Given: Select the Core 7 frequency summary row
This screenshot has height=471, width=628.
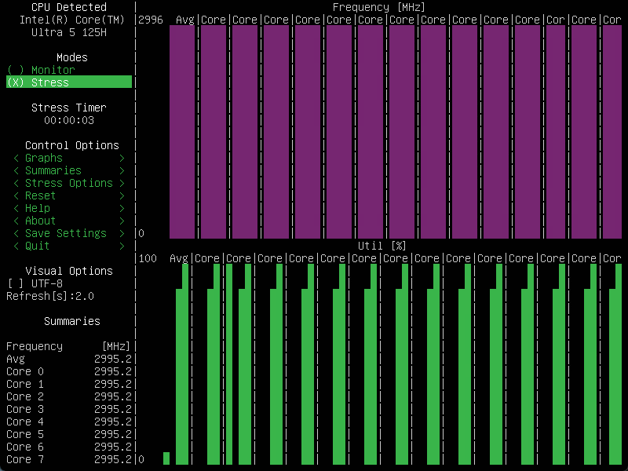Looking at the screenshot, I should click(x=69, y=459).
